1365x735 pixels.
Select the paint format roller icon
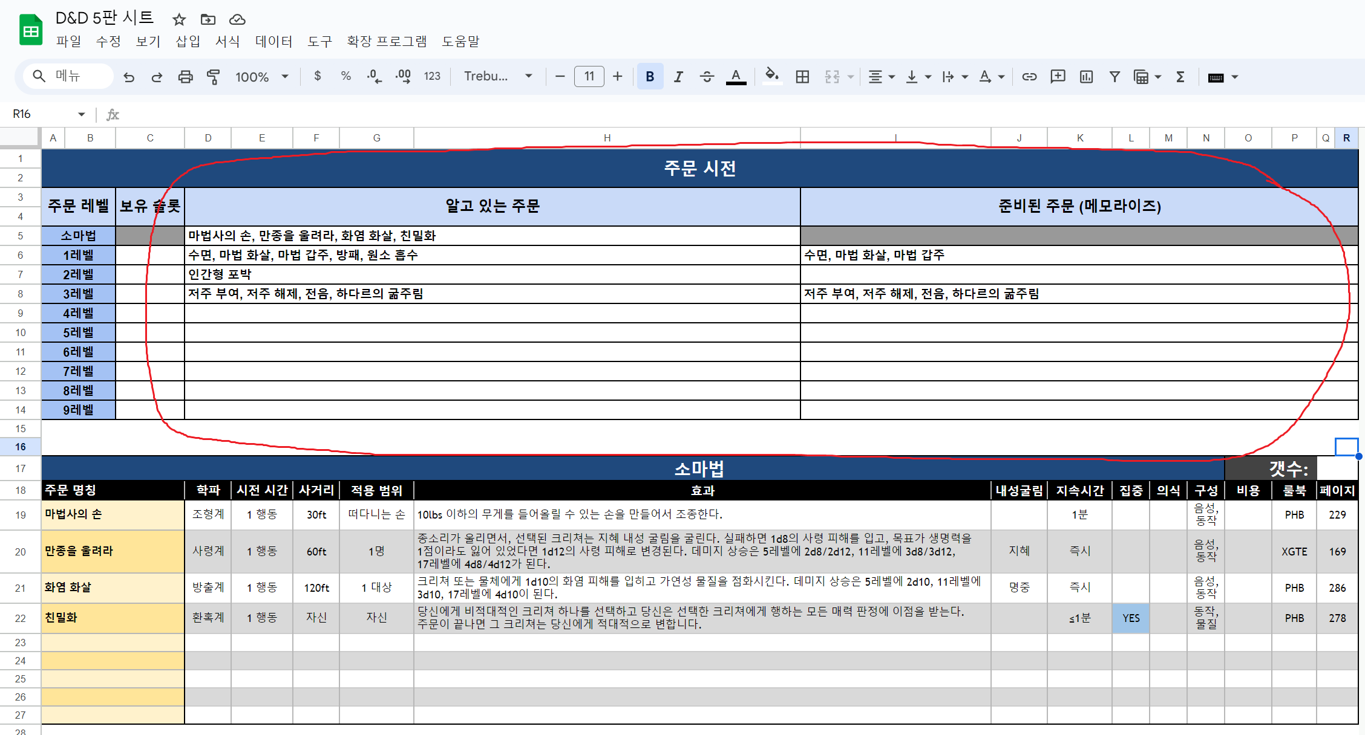tap(213, 77)
